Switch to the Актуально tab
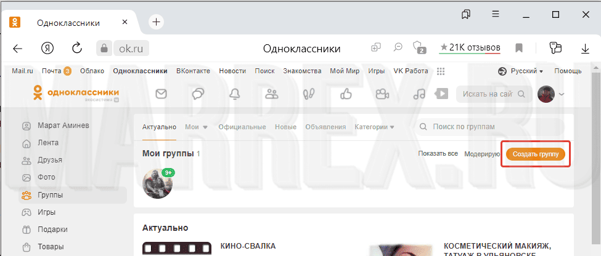 coord(159,127)
